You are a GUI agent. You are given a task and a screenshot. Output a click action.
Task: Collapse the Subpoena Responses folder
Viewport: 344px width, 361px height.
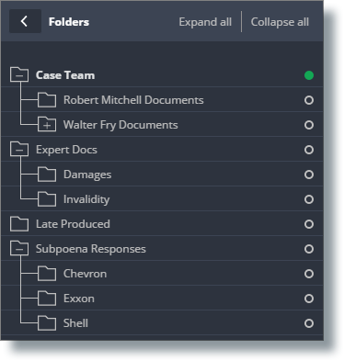point(19,248)
